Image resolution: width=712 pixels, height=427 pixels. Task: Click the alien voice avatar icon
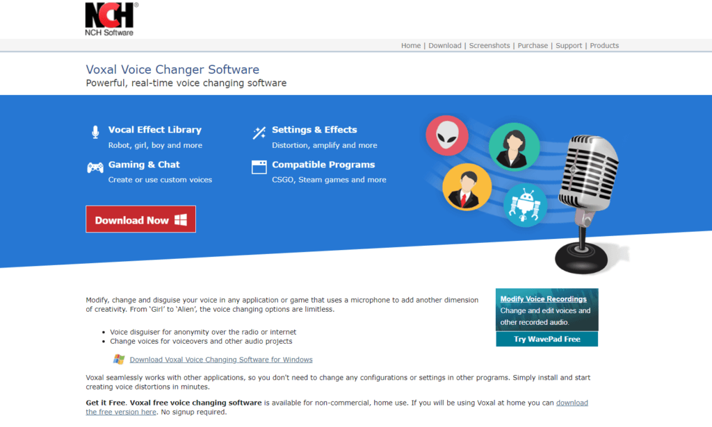click(x=447, y=135)
